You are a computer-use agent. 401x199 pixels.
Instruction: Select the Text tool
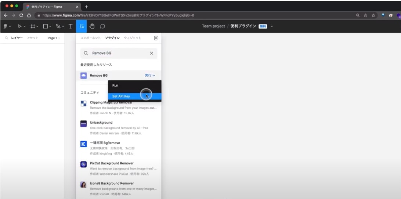tap(71, 26)
